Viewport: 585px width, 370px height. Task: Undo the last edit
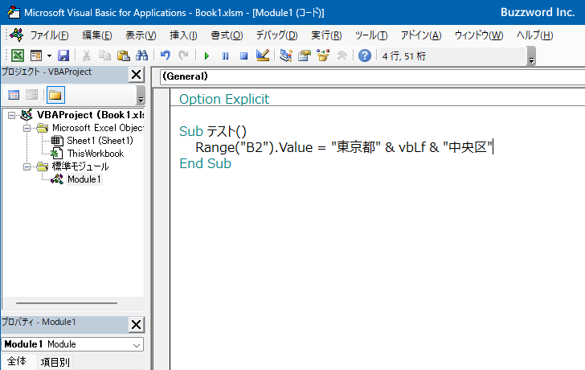[165, 55]
